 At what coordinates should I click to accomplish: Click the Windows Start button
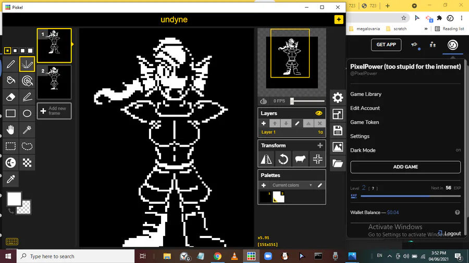[x=8, y=256]
